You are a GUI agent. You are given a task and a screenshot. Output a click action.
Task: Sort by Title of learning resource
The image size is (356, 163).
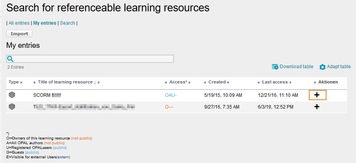pyautogui.click(x=66, y=82)
